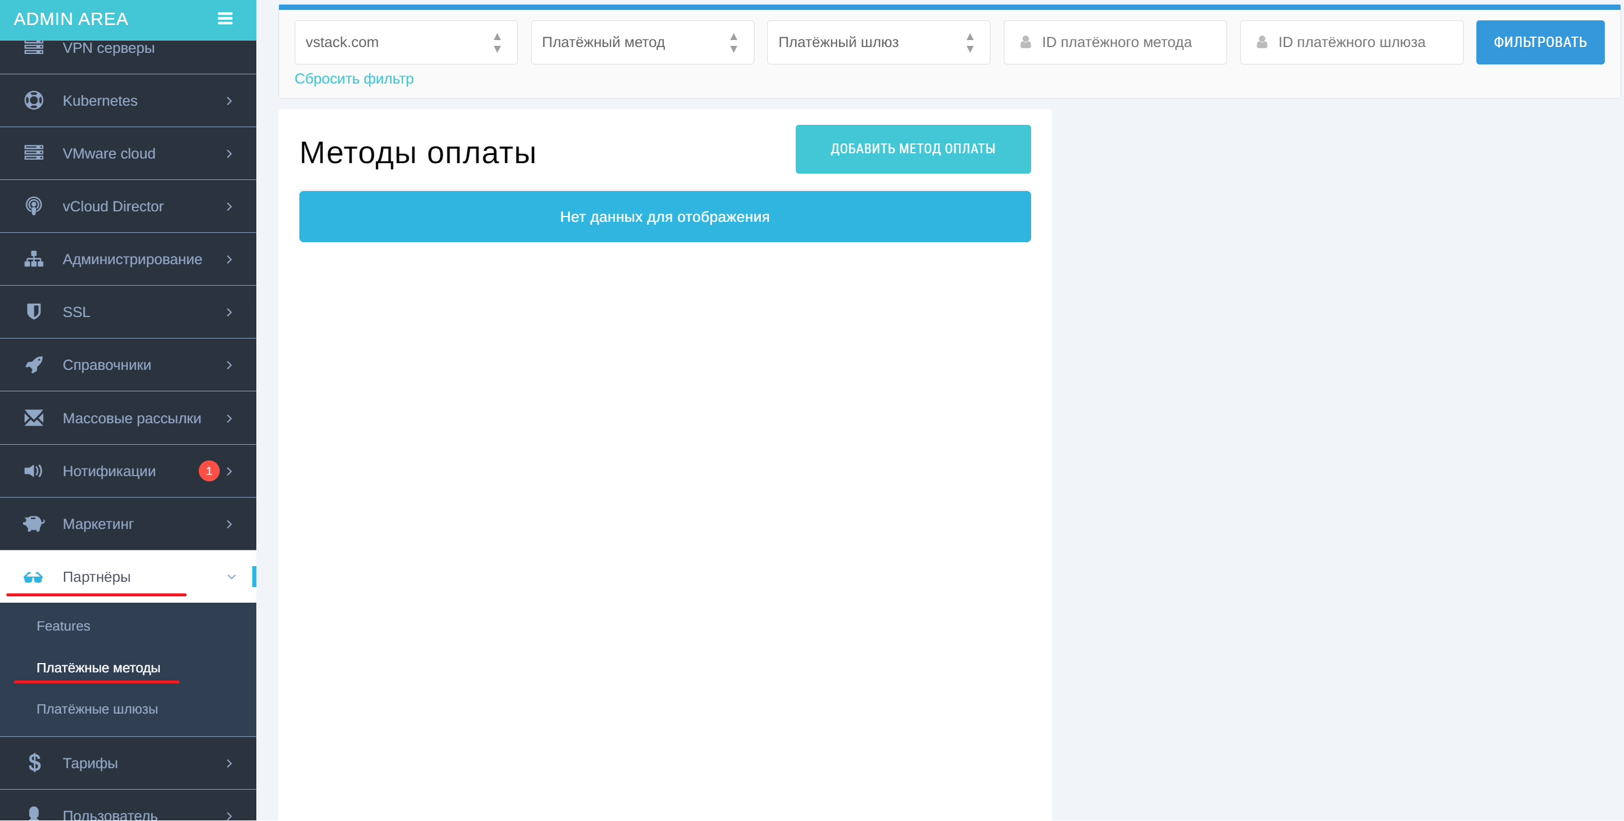
Task: Click the VMware cloud server icon
Action: [34, 153]
